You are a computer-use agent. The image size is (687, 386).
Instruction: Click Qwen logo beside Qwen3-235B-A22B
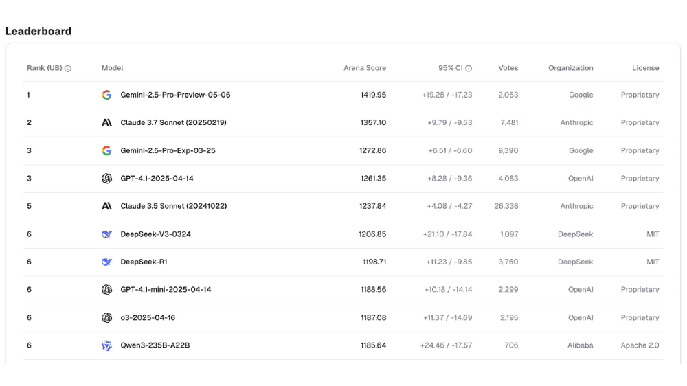point(106,345)
